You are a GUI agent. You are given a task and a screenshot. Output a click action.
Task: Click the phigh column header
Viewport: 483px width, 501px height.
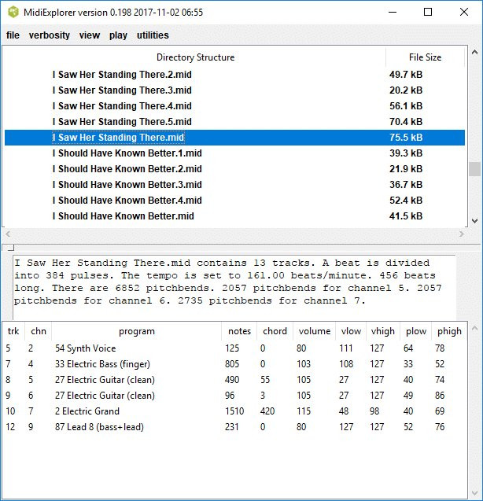(449, 331)
